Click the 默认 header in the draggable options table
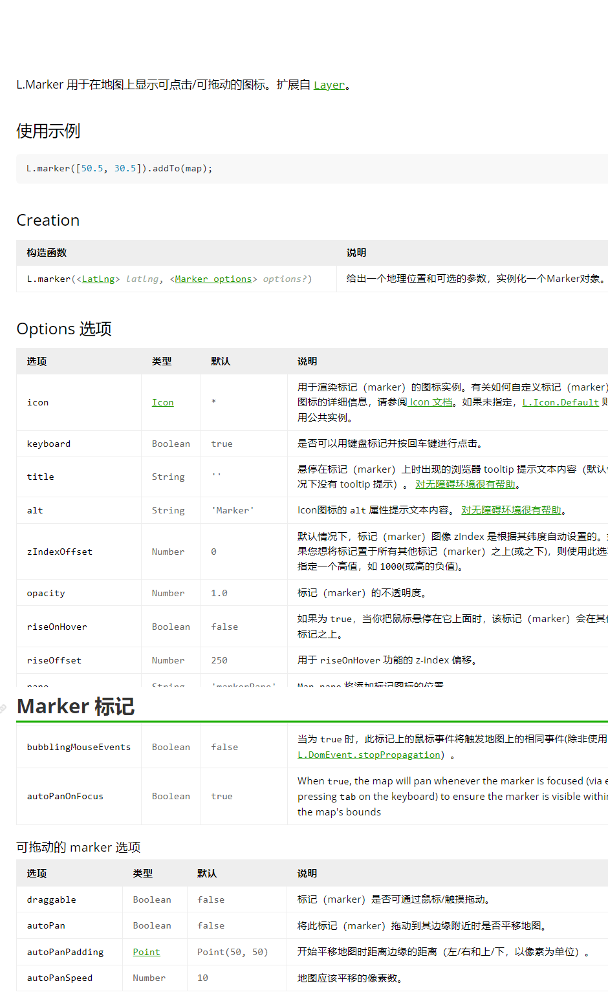 coord(207,874)
